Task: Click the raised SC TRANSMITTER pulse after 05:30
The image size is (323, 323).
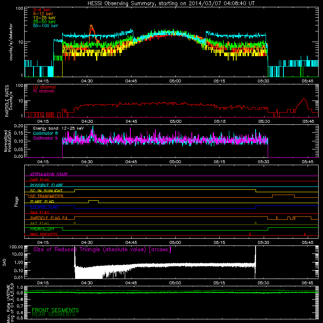Action: 283,195
